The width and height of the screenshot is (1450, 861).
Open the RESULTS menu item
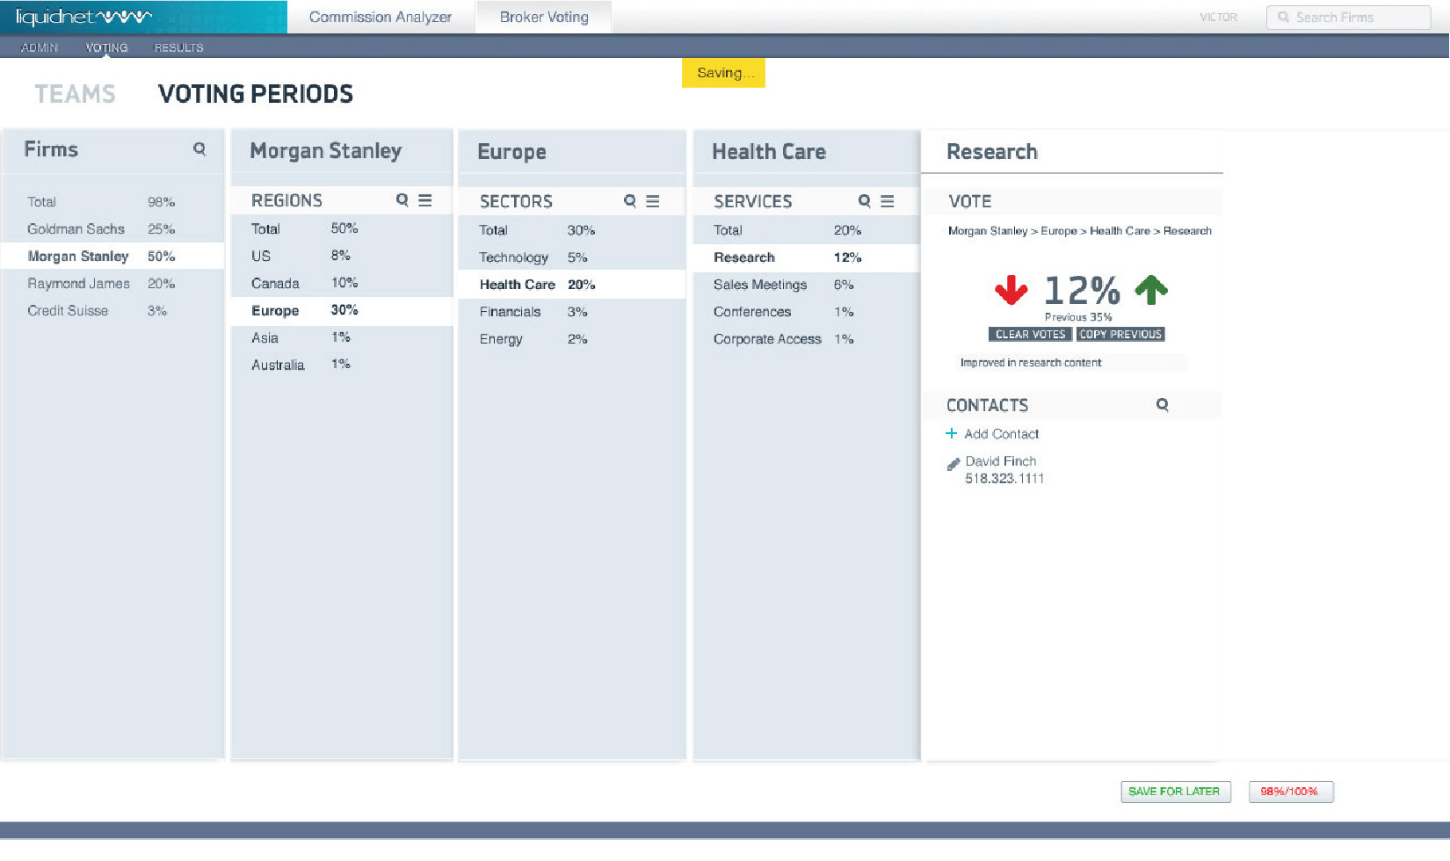[178, 47]
